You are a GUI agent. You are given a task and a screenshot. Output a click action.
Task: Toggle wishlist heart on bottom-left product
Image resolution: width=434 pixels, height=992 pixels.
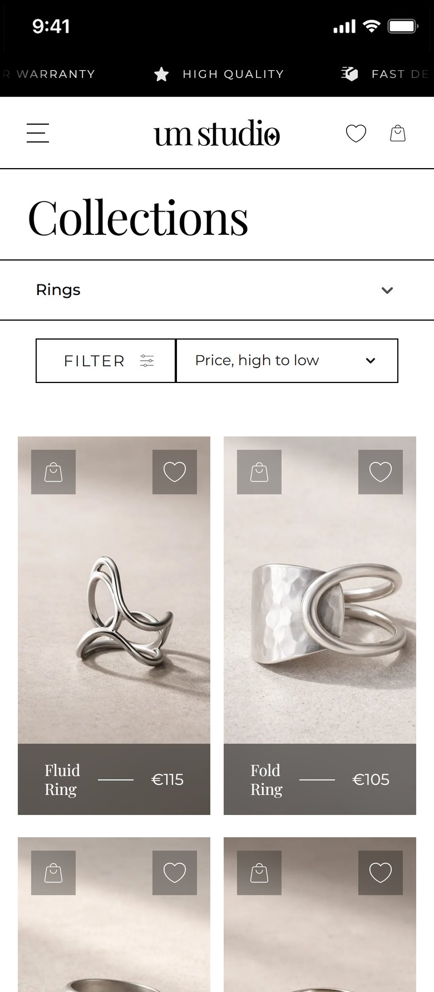click(x=175, y=873)
